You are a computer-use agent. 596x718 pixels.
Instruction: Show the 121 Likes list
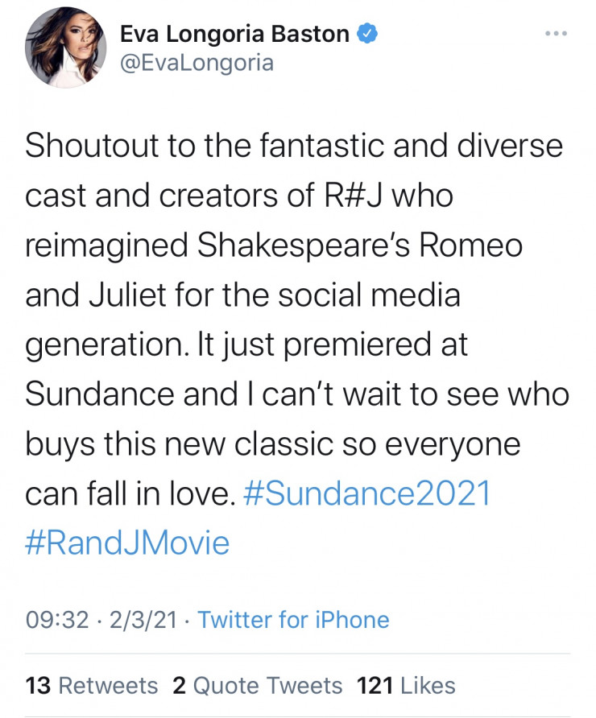pos(405,685)
